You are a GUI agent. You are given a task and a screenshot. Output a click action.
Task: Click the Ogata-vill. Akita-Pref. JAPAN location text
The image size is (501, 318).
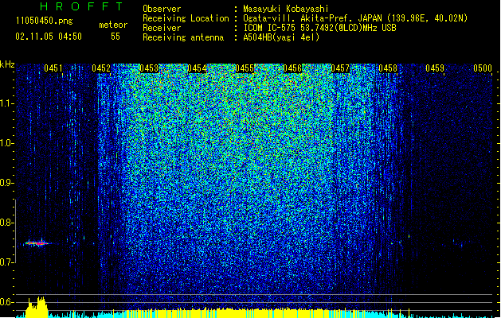(355, 18)
